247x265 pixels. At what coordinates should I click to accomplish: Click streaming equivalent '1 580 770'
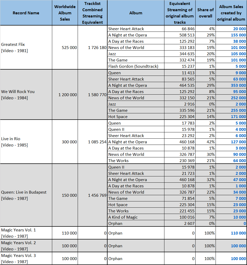[x=97, y=95]
